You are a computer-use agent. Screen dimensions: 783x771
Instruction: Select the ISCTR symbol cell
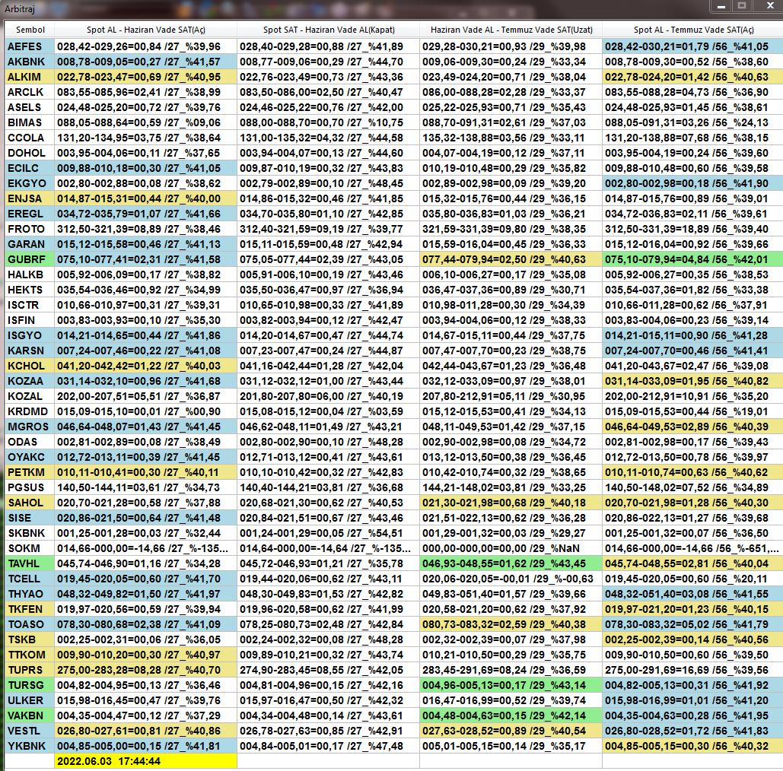30,306
